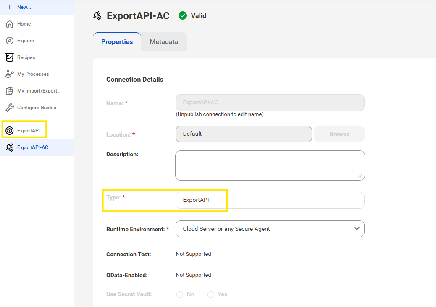Click the Name input field
Viewport: 436px width, 307px height.
pos(270,103)
